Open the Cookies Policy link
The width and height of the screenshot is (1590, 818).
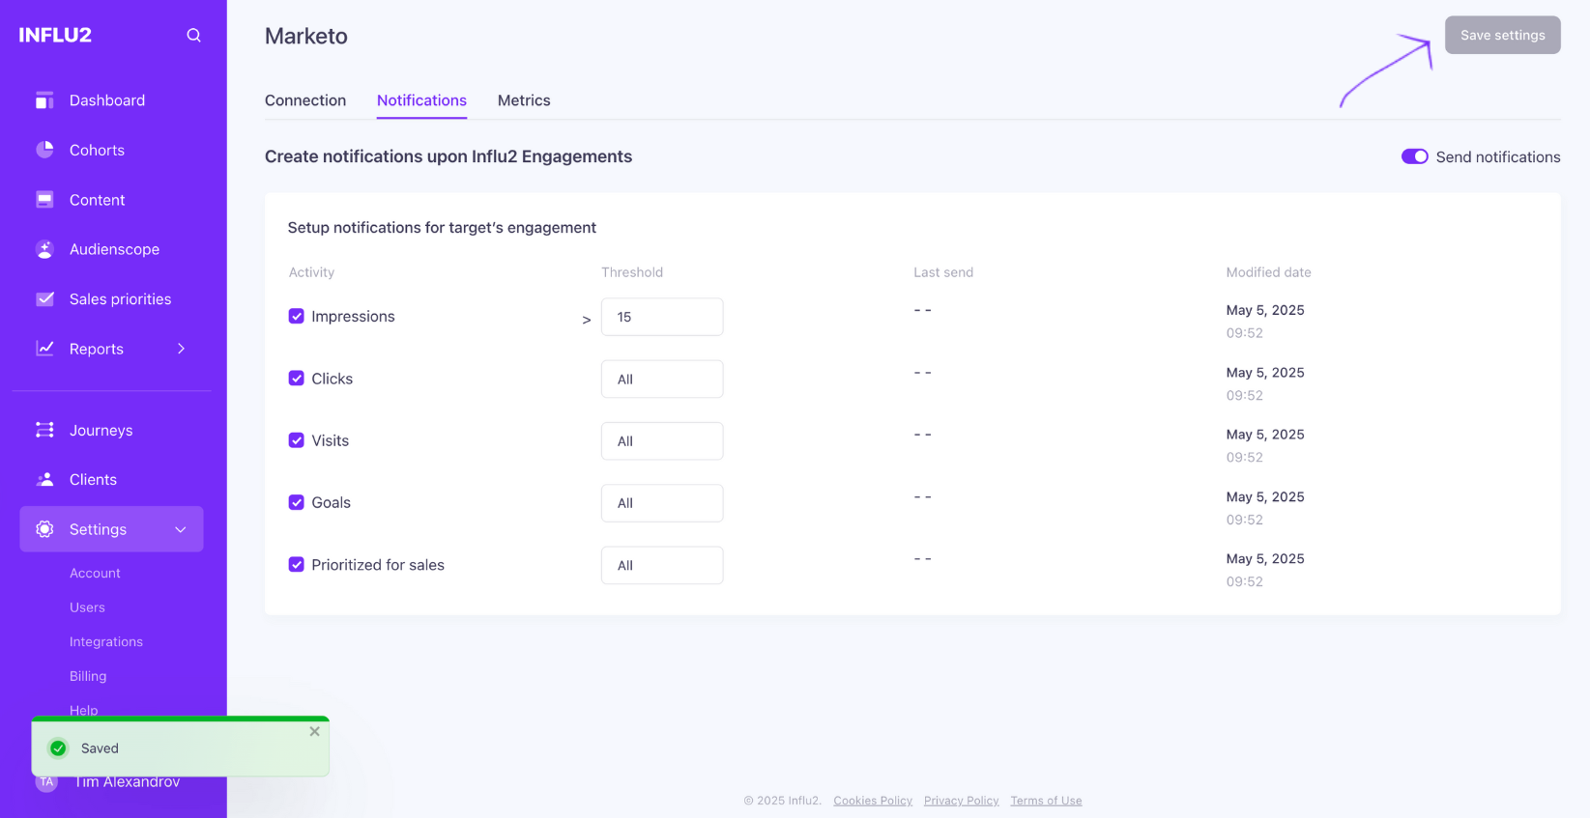click(x=873, y=801)
